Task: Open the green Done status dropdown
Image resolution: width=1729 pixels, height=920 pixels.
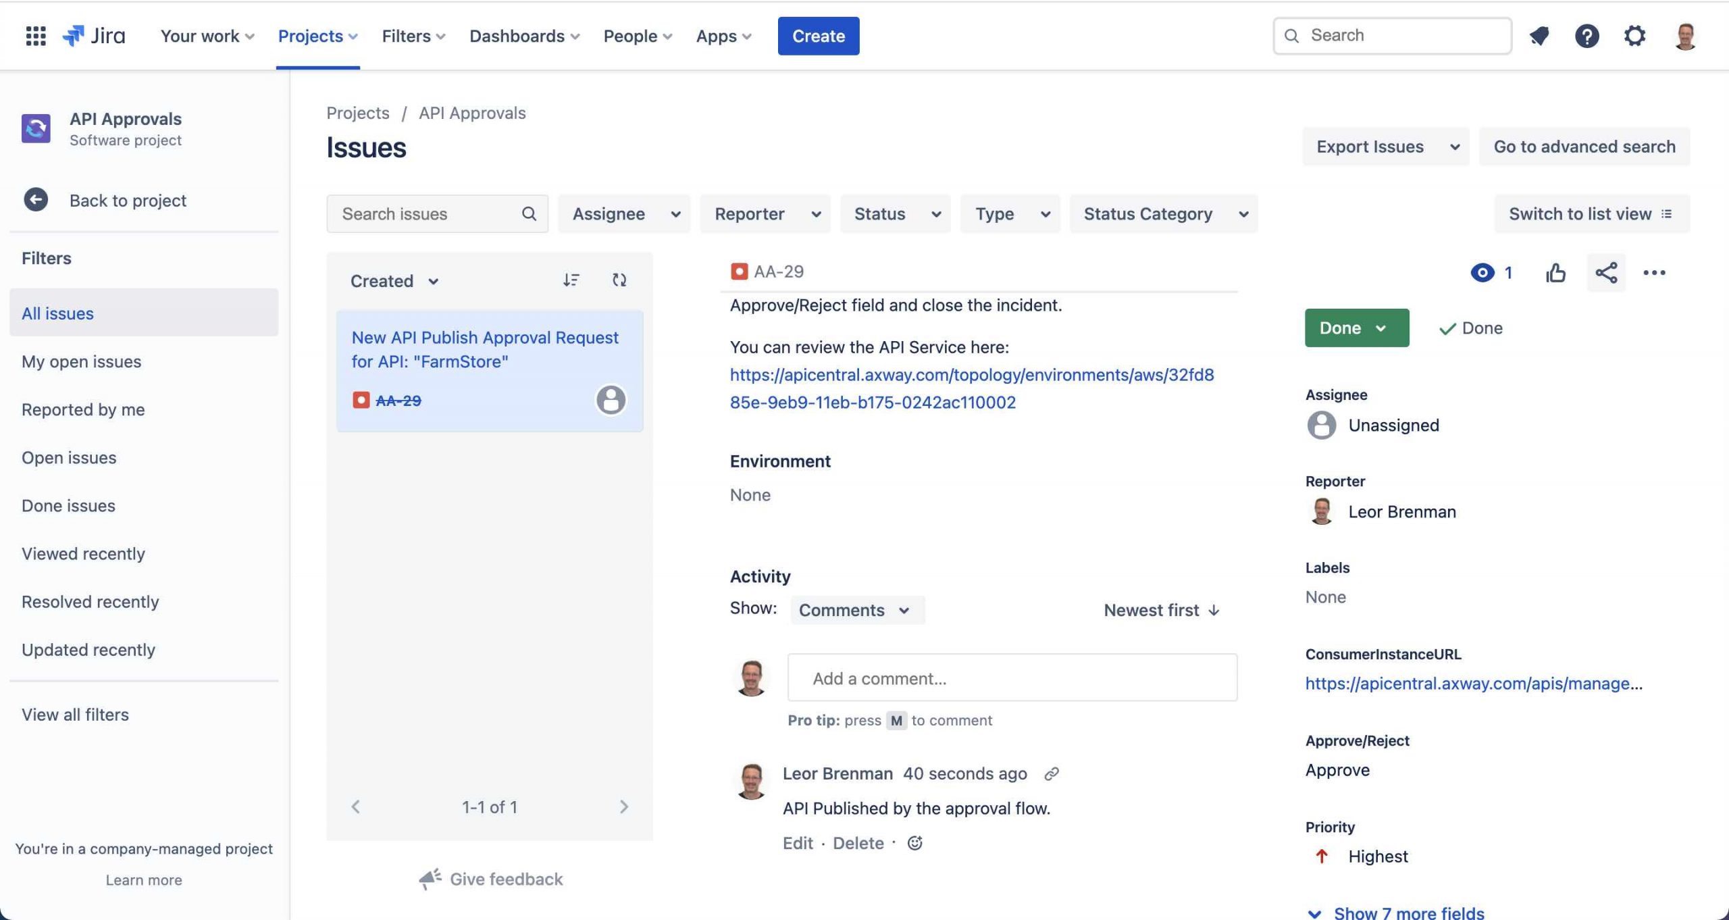Action: pyautogui.click(x=1357, y=328)
